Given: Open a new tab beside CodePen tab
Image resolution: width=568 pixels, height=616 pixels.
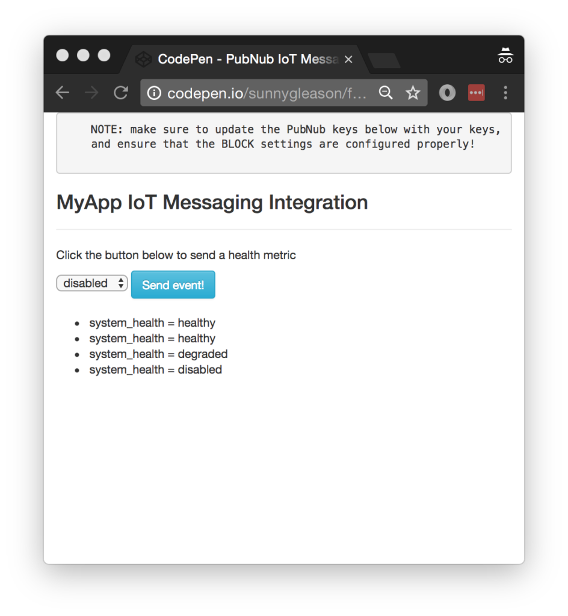Looking at the screenshot, I should point(384,61).
